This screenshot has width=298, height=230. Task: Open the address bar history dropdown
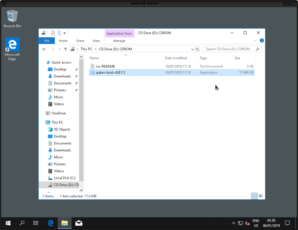[192, 49]
